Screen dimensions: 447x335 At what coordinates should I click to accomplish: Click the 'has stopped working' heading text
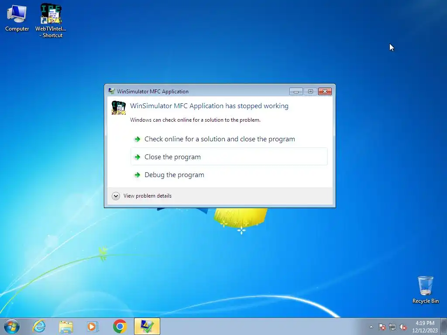(209, 106)
